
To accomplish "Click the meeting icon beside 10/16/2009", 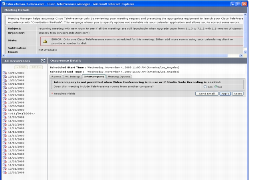I will (x=5, y=76).
